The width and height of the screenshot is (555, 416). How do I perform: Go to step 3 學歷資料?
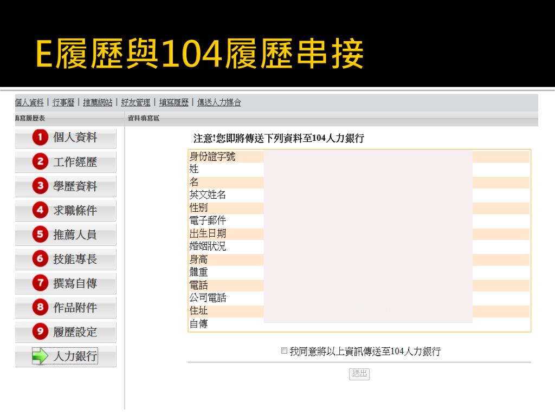pos(66,186)
